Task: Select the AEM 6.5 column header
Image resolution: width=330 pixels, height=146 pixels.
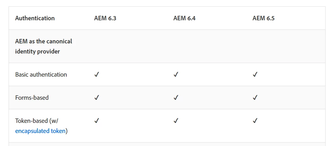Action: click(263, 18)
